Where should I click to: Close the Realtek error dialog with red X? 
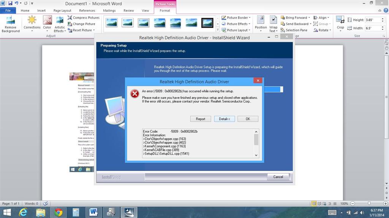point(258,80)
